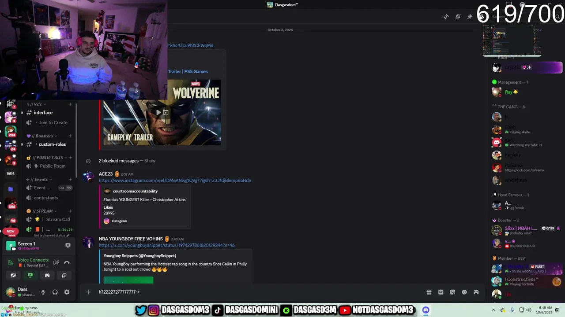The image size is (565, 317).
Task: Open the Event stage channel
Action: [x=42, y=188]
